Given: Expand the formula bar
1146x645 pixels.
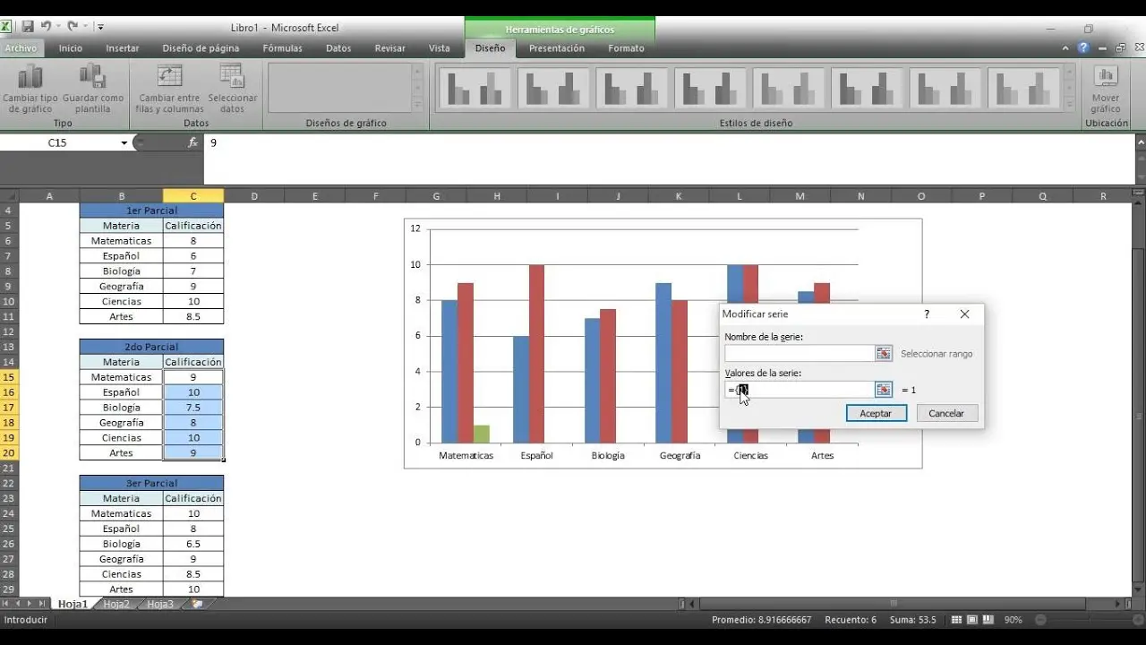Looking at the screenshot, I should [x=1140, y=142].
